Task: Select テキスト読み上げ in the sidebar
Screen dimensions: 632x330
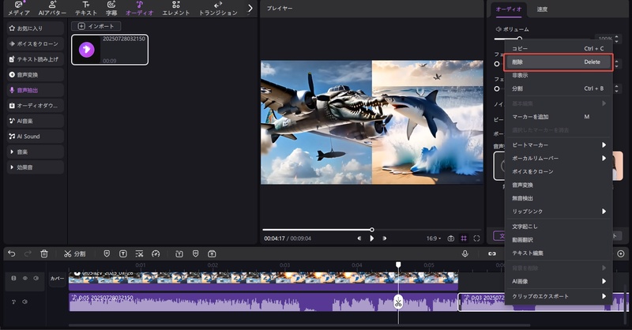Action: (x=36, y=59)
